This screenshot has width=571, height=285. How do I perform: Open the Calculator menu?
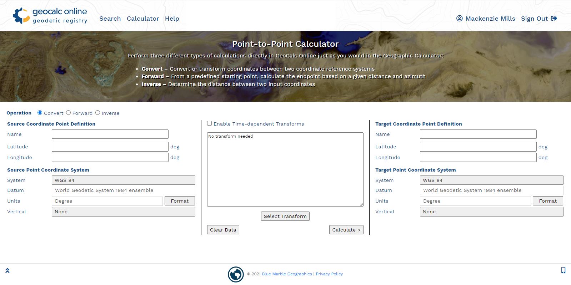pos(143,19)
